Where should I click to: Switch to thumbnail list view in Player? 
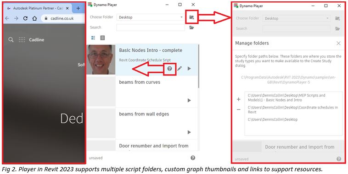[x=93, y=38]
